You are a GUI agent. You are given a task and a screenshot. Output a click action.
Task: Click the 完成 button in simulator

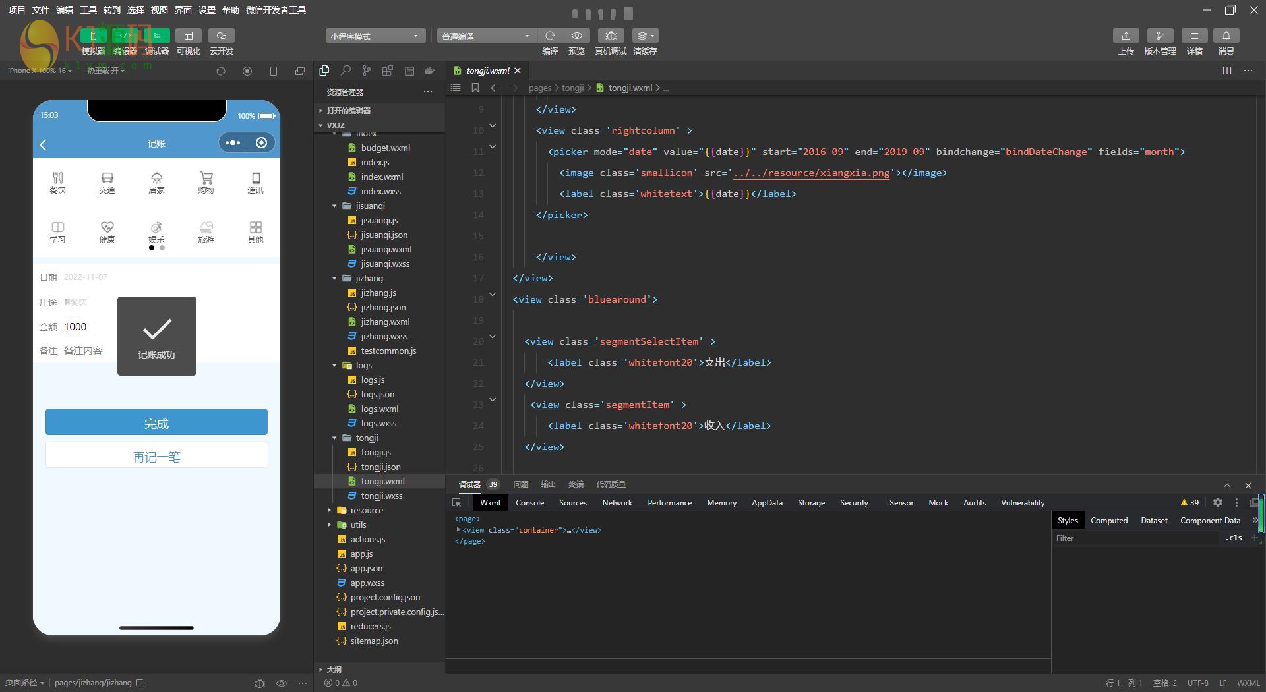[x=156, y=422]
